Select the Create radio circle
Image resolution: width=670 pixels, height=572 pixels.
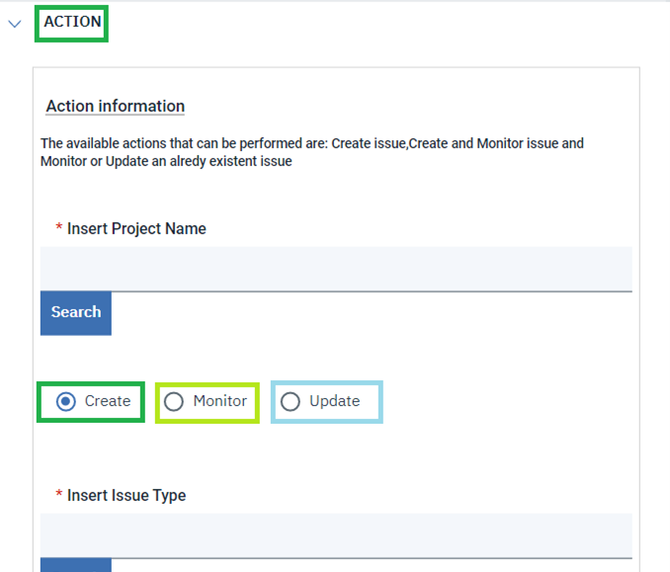(x=65, y=401)
